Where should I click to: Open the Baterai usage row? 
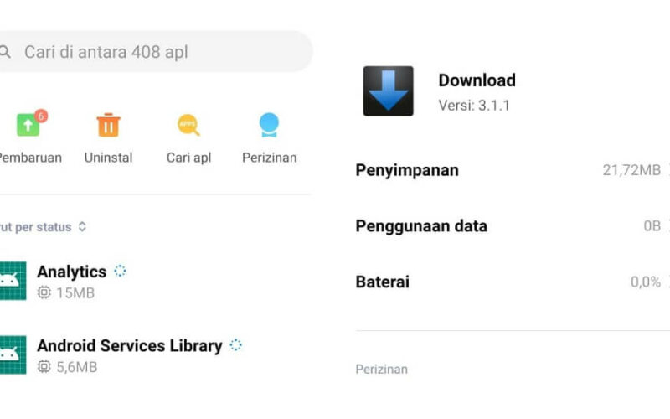coord(513,282)
